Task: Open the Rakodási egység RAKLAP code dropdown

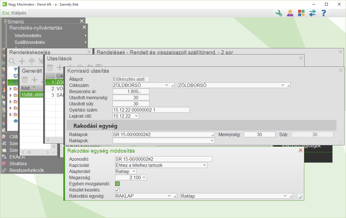Action: 169,196
